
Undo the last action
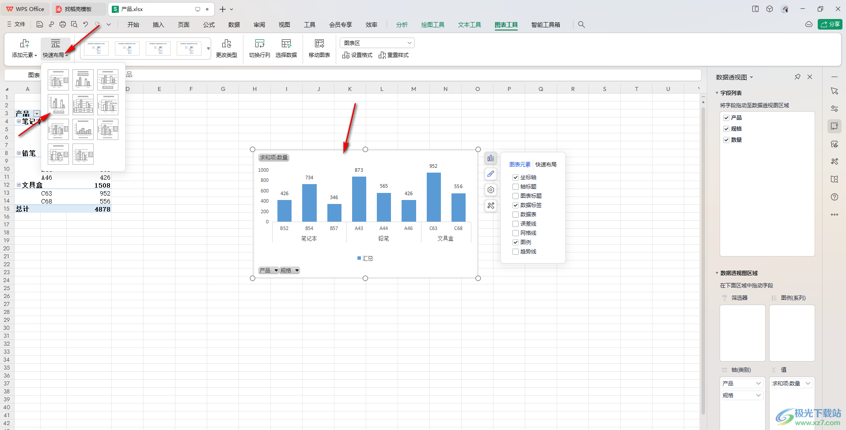pyautogui.click(x=86, y=25)
